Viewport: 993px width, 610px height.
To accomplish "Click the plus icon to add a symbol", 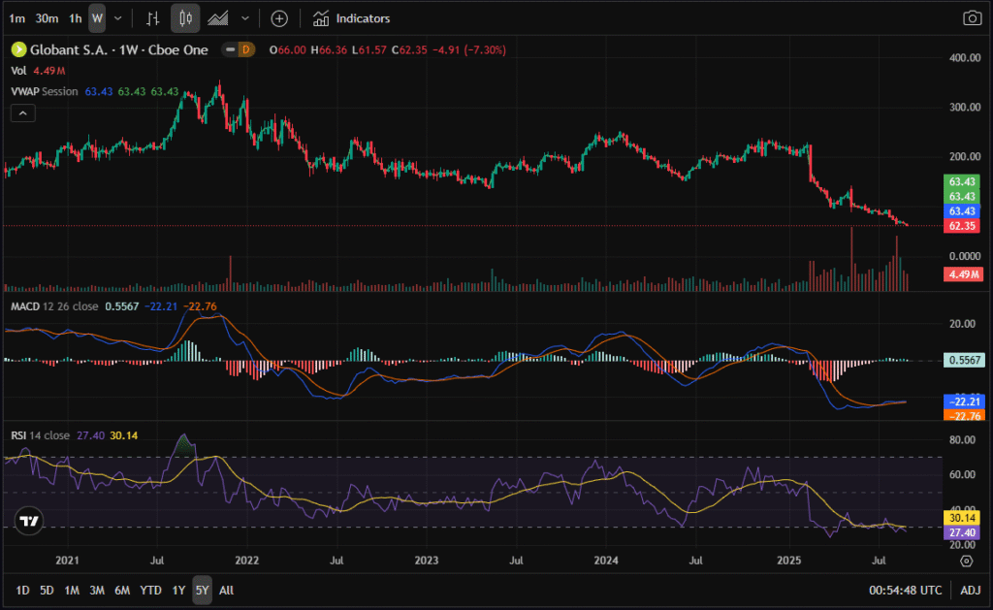I will click(x=279, y=18).
